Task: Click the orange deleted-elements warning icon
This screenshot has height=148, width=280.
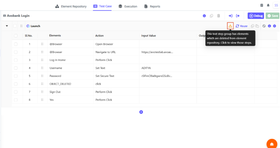Action: pos(230,26)
